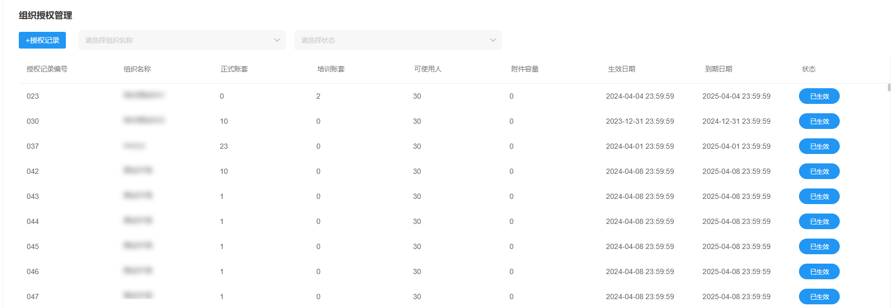Viewport: 891px width, 308px height.
Task: Click expiry date 2024-12-31 in row 030
Action: [x=736, y=121]
